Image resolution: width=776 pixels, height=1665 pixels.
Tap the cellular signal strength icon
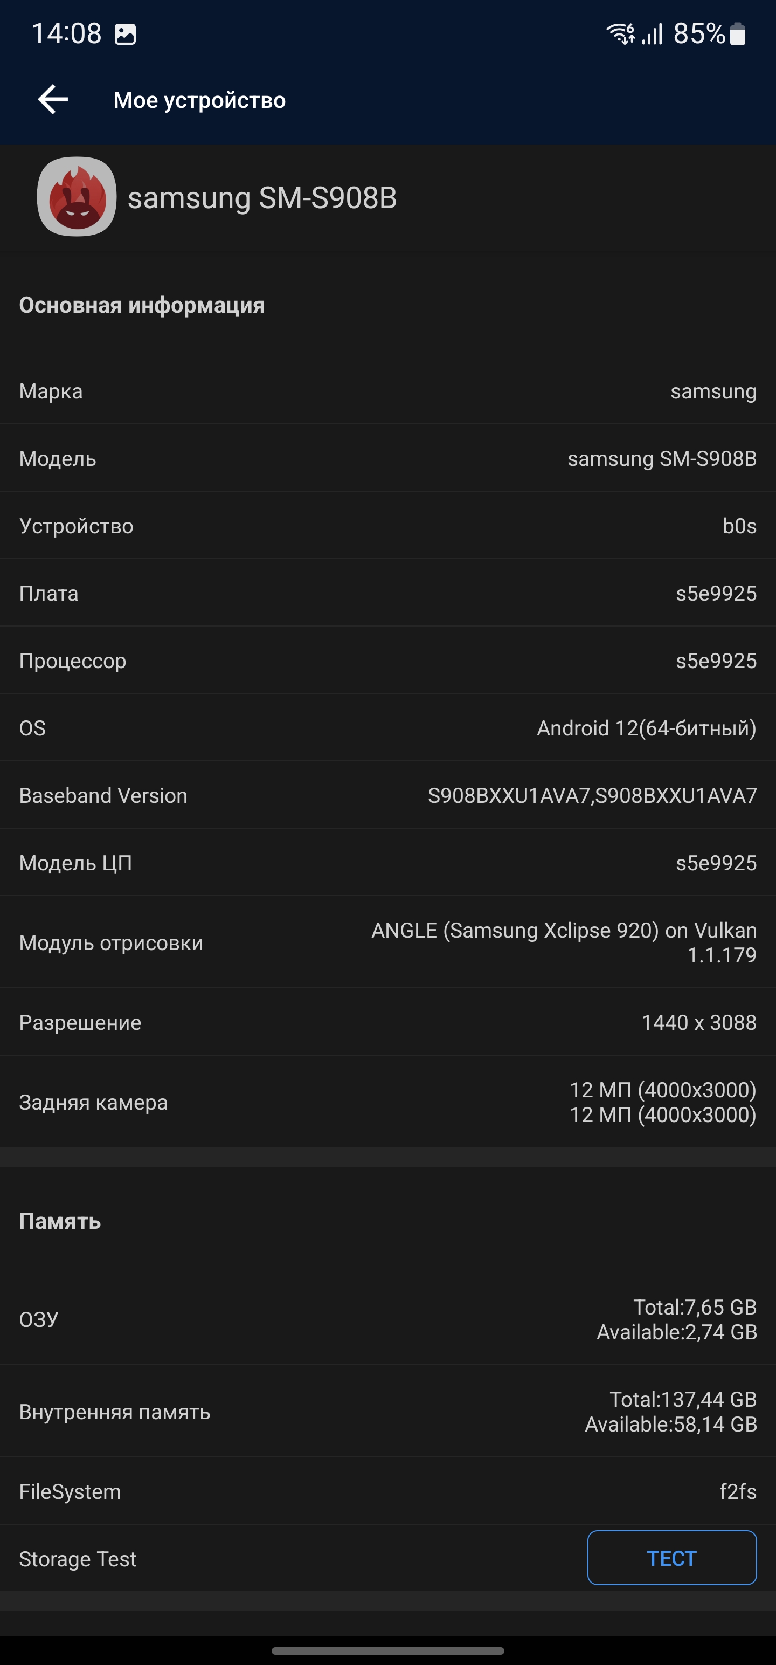coord(653,33)
